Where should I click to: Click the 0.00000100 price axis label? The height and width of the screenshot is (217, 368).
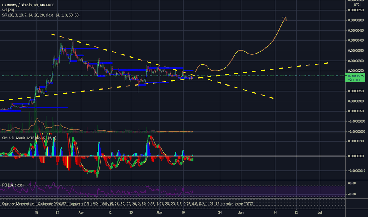(x=356, y=101)
